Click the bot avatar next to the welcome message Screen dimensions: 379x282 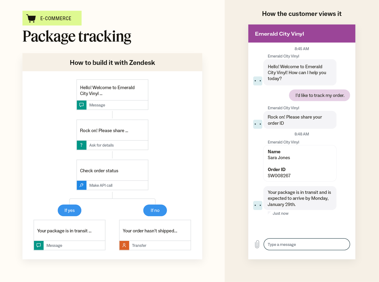[258, 81]
